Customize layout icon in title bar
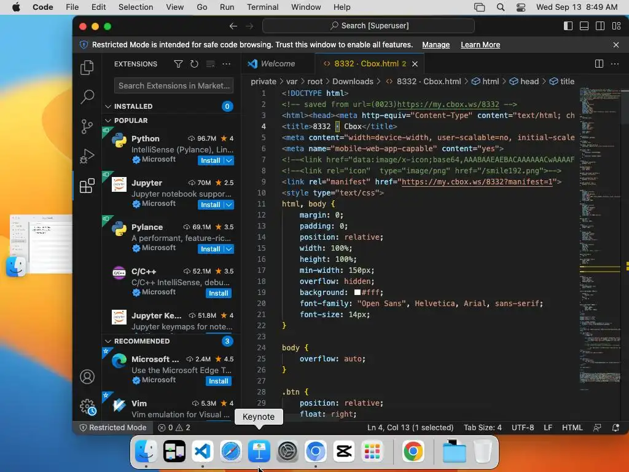Screen dimensions: 629x472 616,26
